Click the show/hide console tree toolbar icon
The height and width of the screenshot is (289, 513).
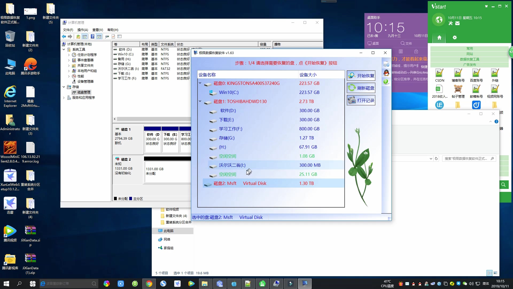[x=85, y=36]
